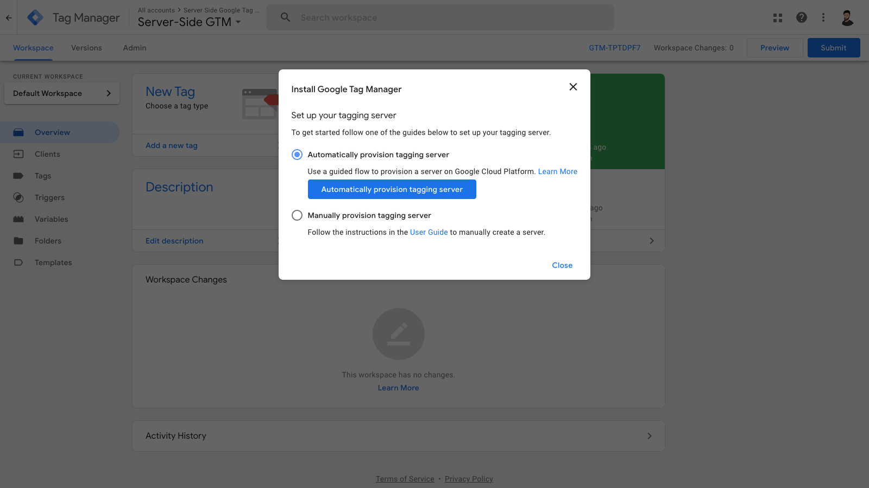Click the All accounts breadcrumb
869x488 pixels.
[x=156, y=10]
